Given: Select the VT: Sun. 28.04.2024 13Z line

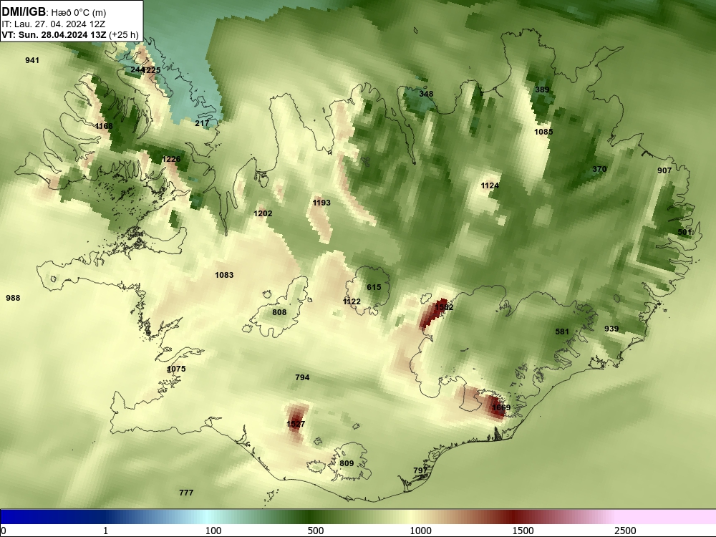Looking at the screenshot, I should pos(54,35).
